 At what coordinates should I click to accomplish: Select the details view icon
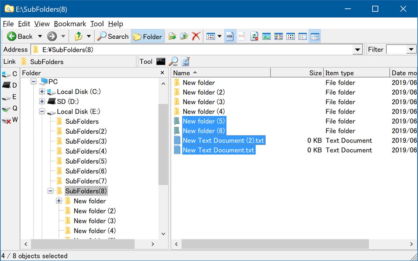click(315, 36)
